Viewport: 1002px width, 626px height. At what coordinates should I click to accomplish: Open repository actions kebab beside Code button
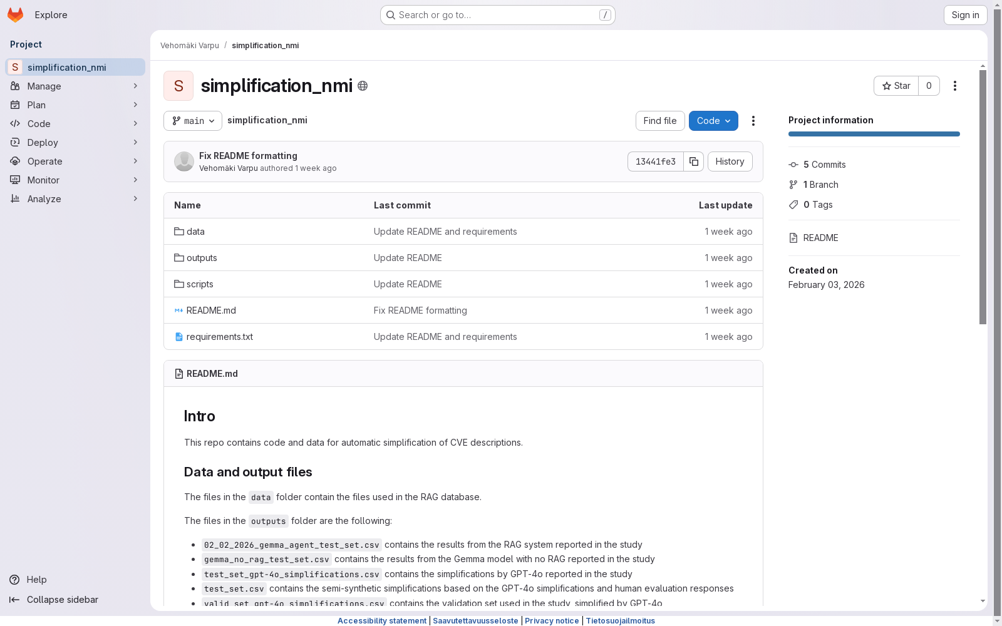tap(753, 121)
